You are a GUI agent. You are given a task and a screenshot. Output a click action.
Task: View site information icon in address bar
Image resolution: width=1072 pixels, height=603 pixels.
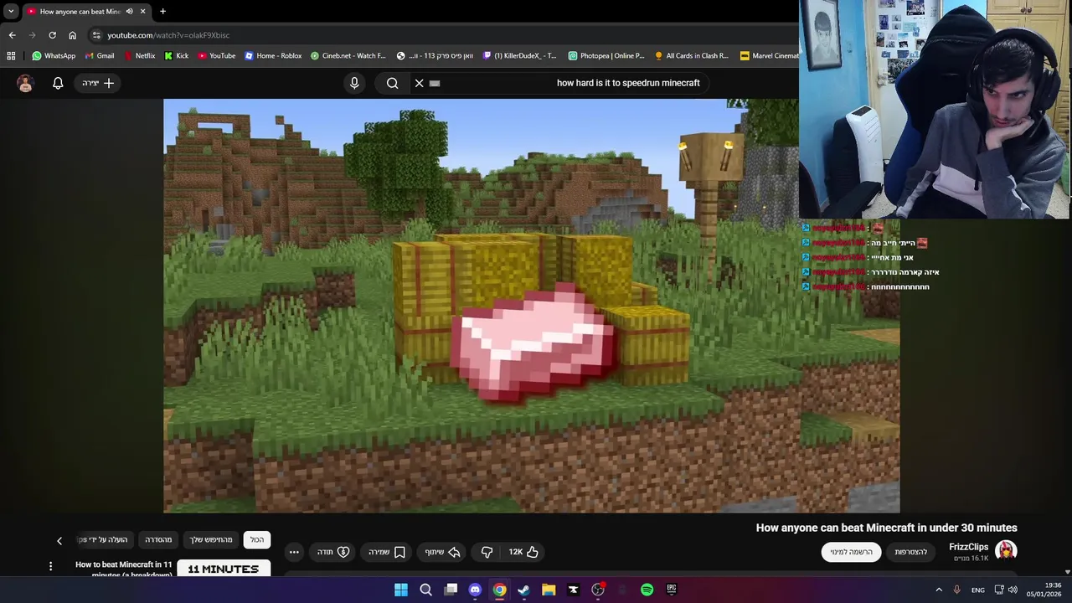coord(96,35)
